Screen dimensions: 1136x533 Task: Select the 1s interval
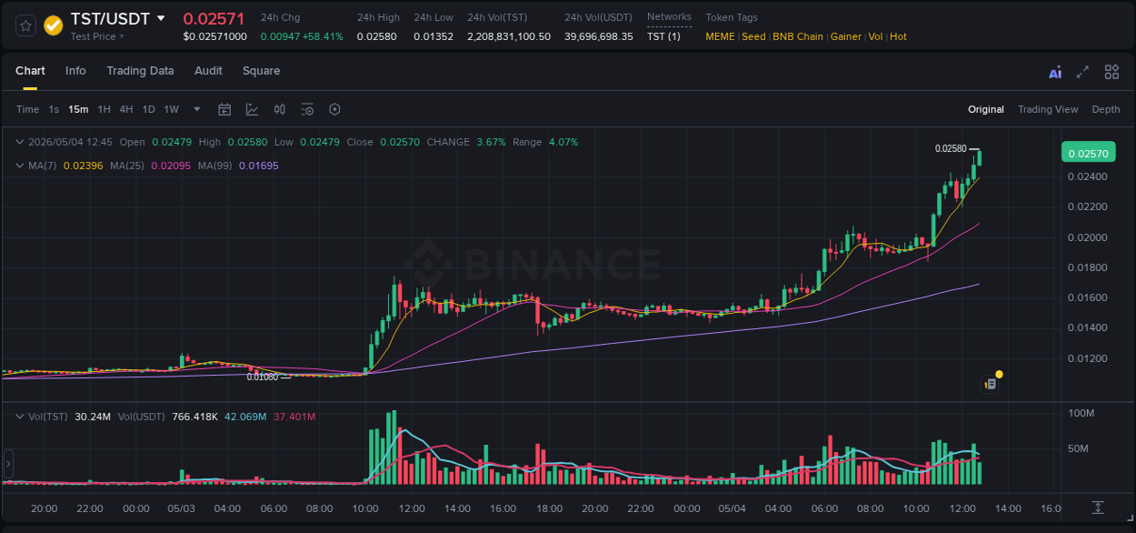pos(54,109)
